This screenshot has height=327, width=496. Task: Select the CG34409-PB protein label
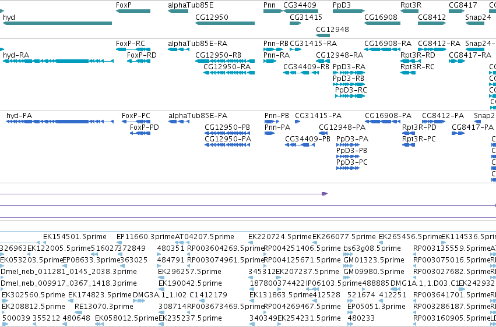pos(308,139)
